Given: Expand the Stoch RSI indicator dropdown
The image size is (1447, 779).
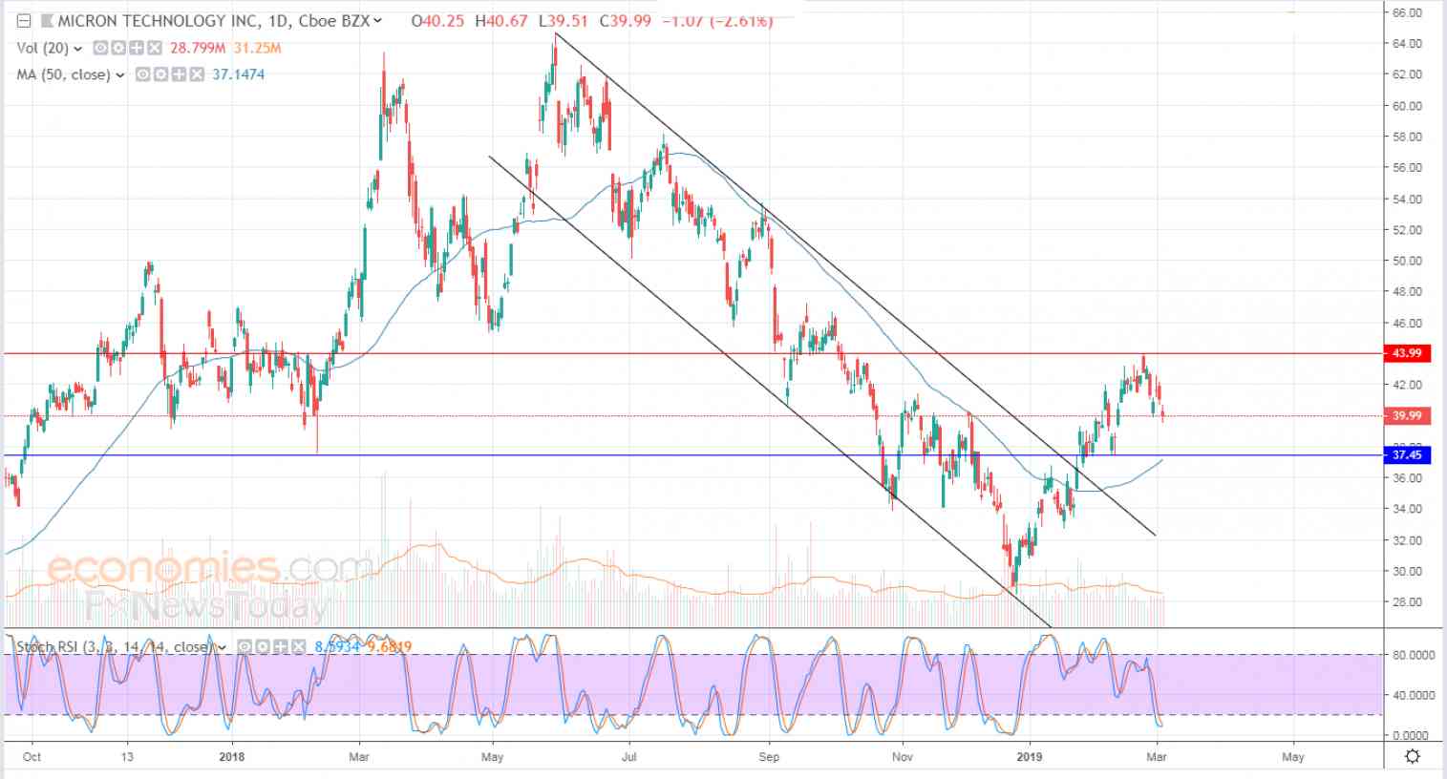Looking at the screenshot, I should 223,648.
